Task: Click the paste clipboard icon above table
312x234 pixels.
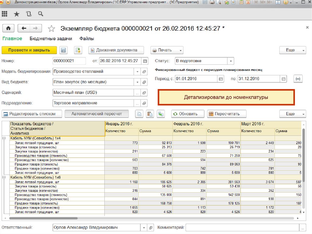Action: tap(150, 114)
